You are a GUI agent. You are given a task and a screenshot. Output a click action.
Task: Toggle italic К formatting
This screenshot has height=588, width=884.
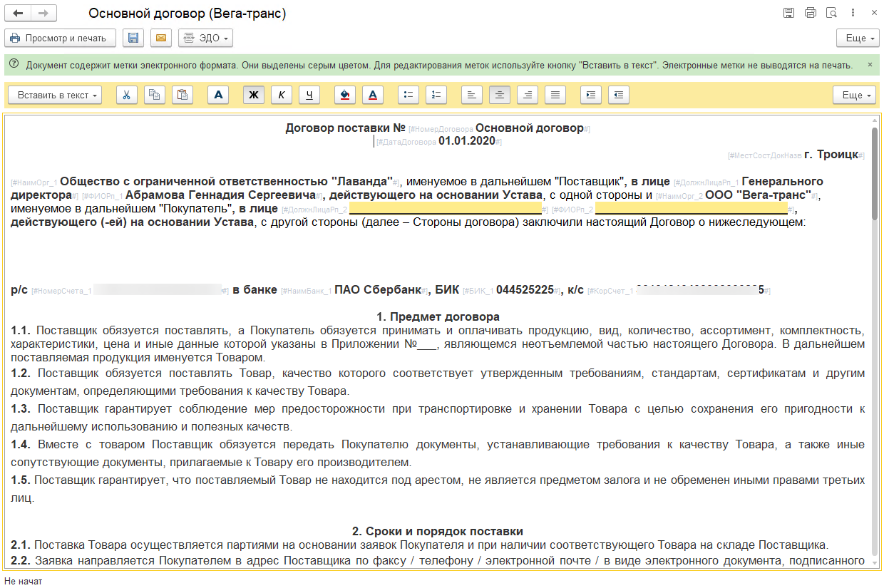click(x=281, y=95)
